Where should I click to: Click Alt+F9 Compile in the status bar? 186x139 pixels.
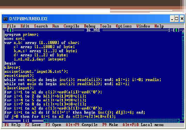82,125
